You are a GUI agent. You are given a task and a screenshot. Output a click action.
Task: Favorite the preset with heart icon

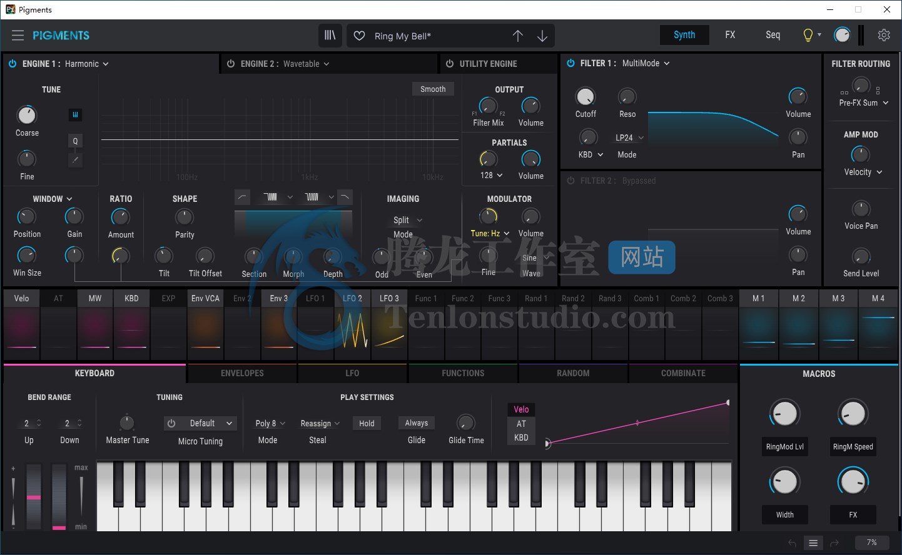click(x=359, y=36)
